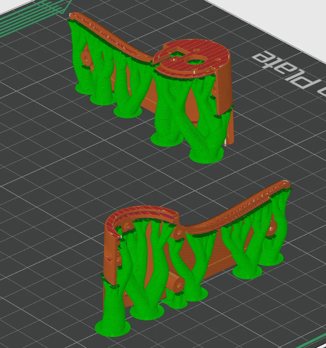Select the round boss on lower model's right end
The height and width of the screenshot is (348, 326).
(271, 230)
